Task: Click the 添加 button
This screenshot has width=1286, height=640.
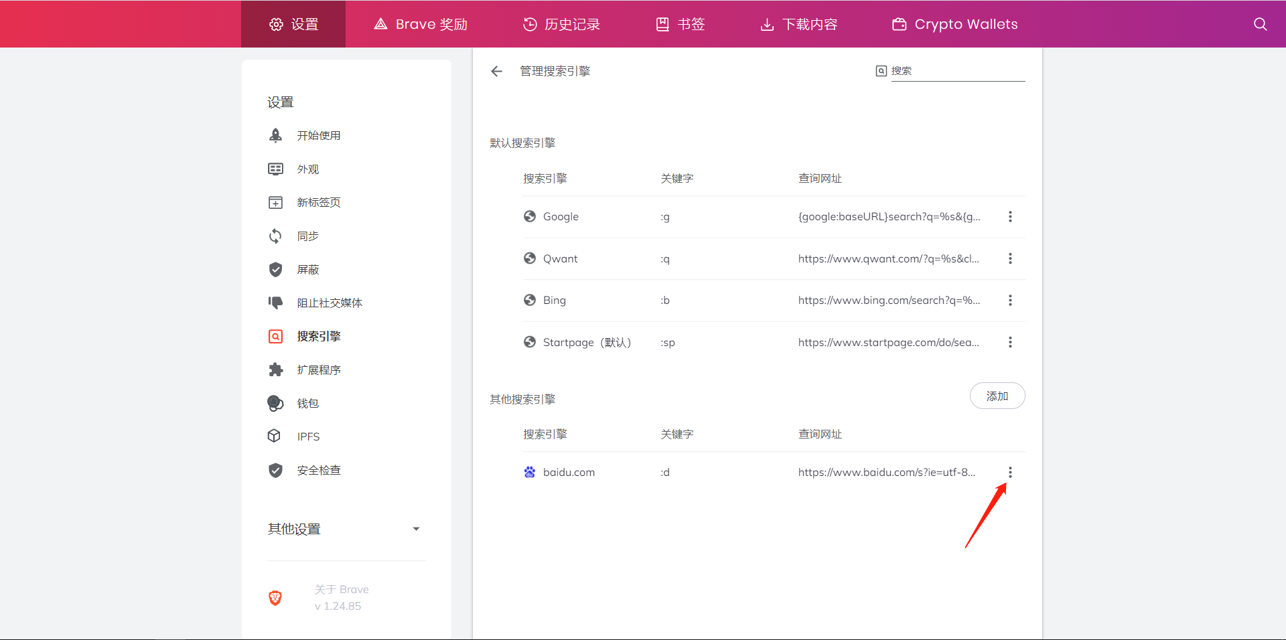Action: [997, 396]
